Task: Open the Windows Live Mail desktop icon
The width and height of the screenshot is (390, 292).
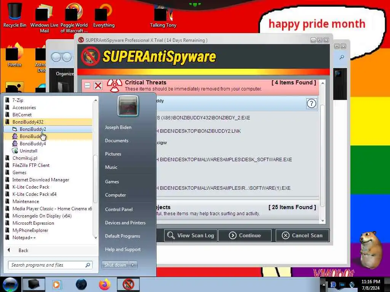Action: 44,19
